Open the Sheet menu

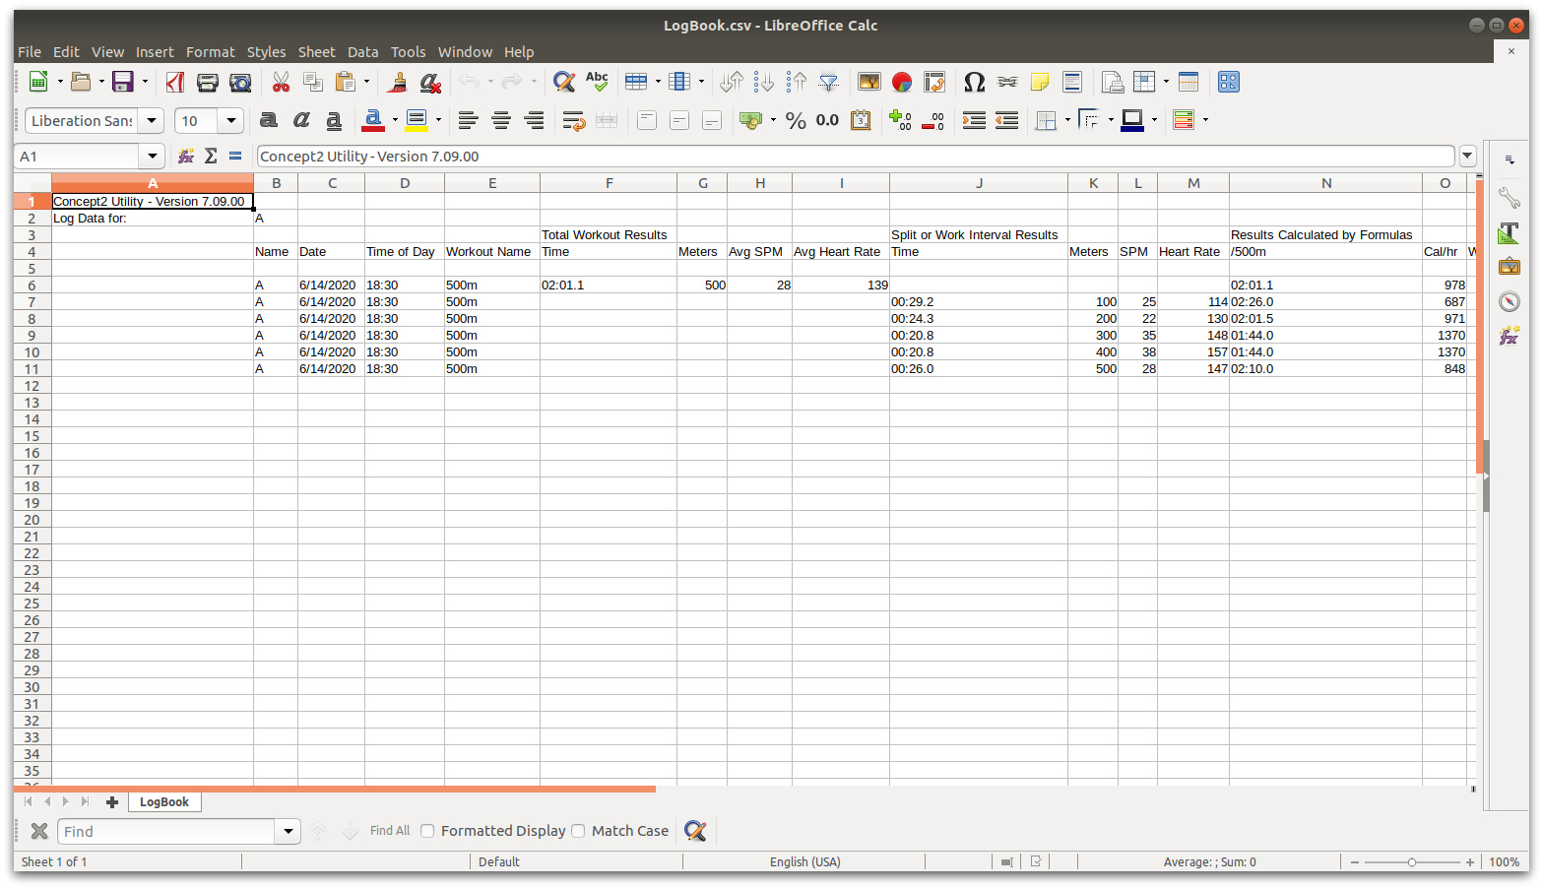point(316,52)
